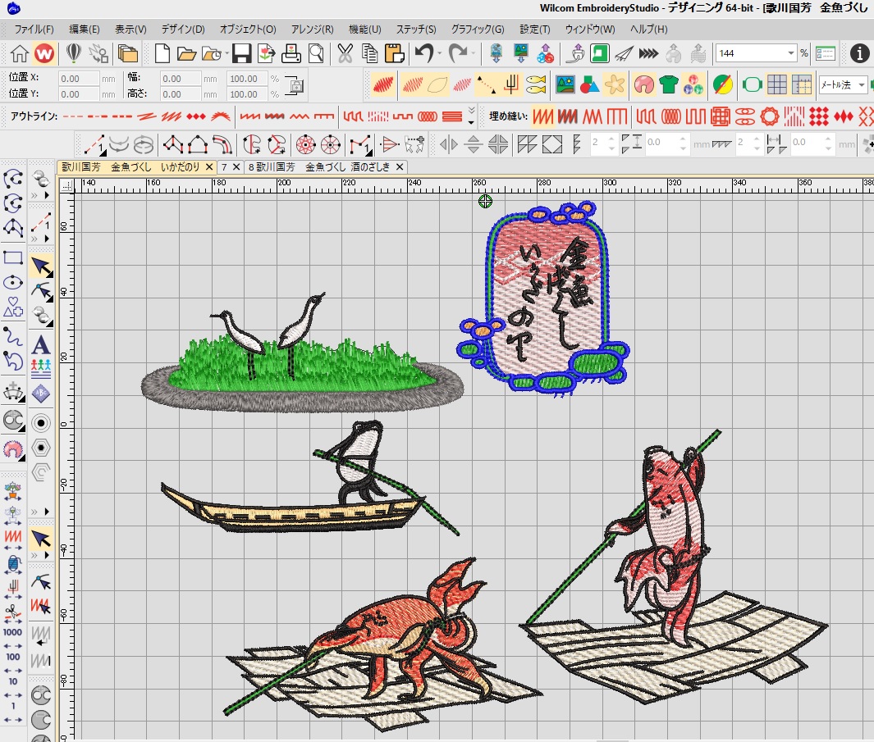Toggle connector stitches display
This screenshot has height=742, width=874.
click(486, 85)
